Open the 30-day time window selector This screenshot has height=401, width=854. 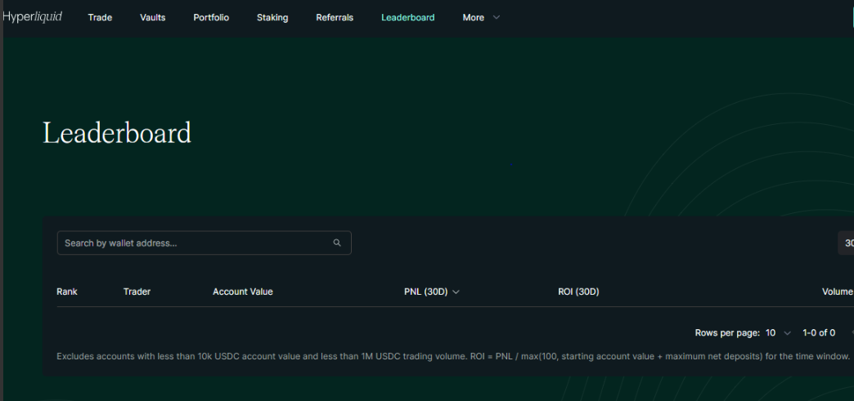846,243
